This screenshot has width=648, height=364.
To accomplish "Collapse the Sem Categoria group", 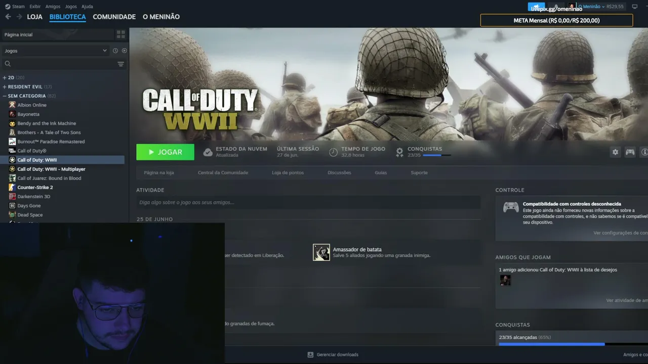I will click(5, 96).
